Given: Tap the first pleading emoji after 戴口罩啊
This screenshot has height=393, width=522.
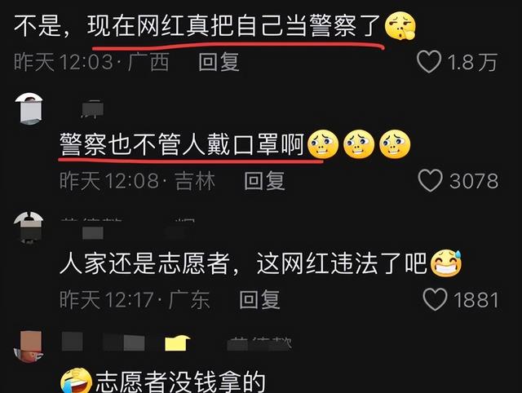Looking at the screenshot, I should pyautogui.click(x=323, y=144).
